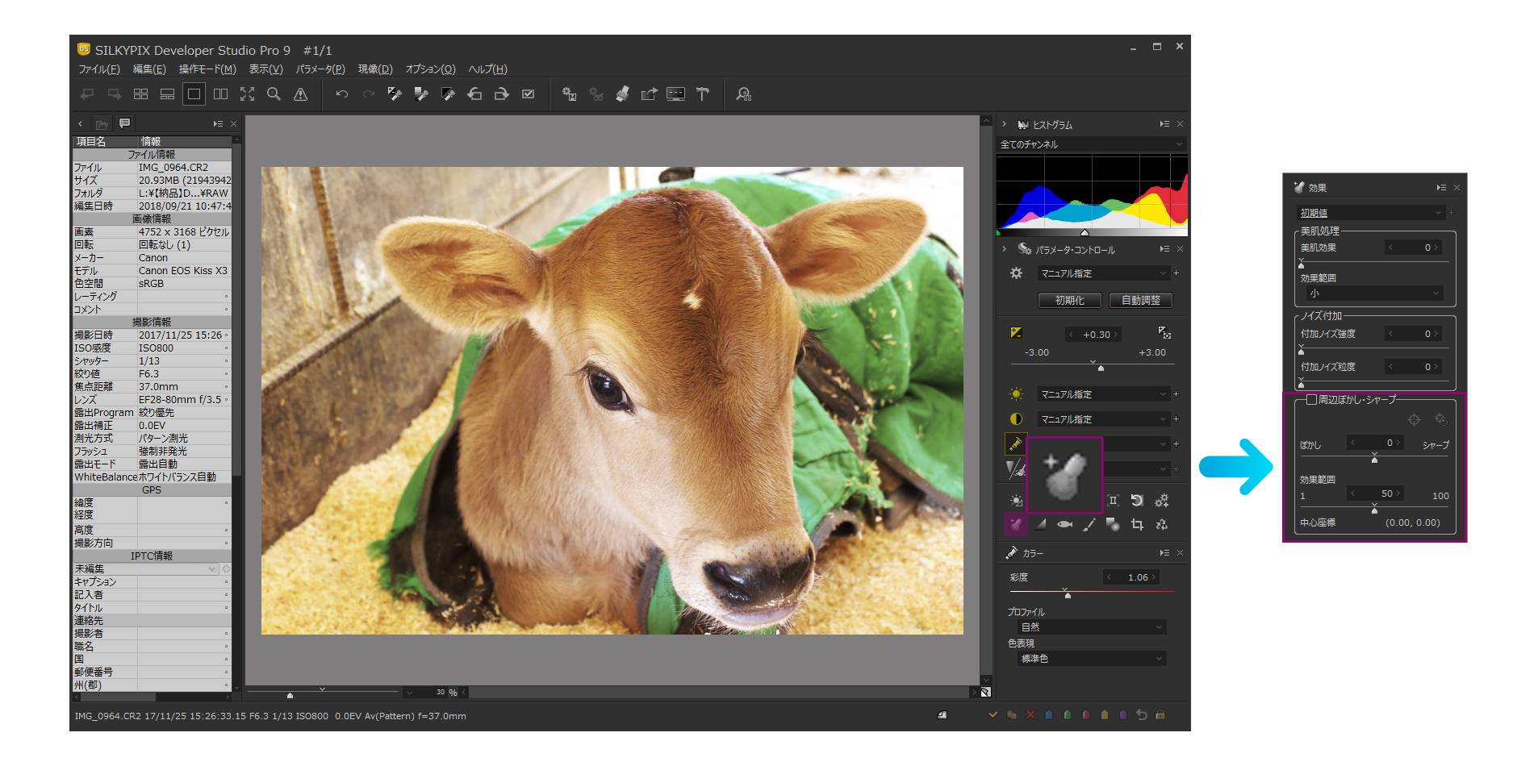Click the 自動調整 auto adjust button
The image size is (1538, 766).
point(1141,300)
